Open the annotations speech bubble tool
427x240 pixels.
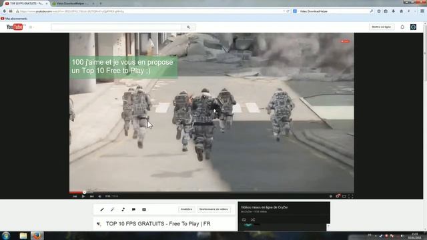point(133,209)
